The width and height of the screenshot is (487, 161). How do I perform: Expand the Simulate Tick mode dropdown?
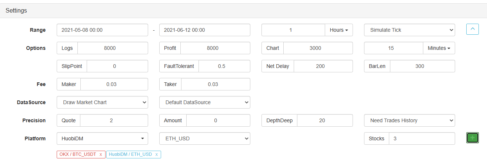[409, 30]
